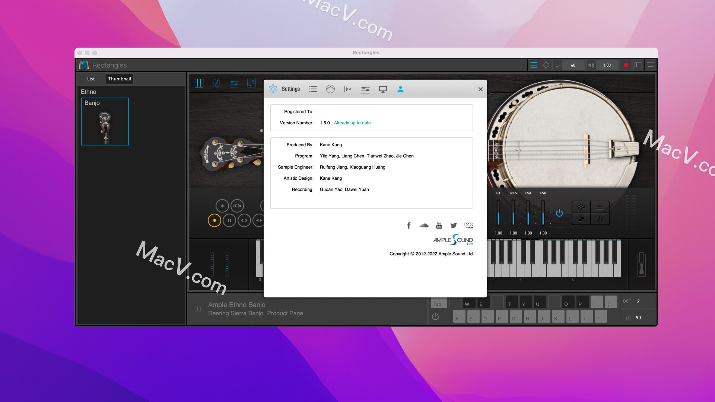Adjust the FSA vertical slider

(528, 213)
